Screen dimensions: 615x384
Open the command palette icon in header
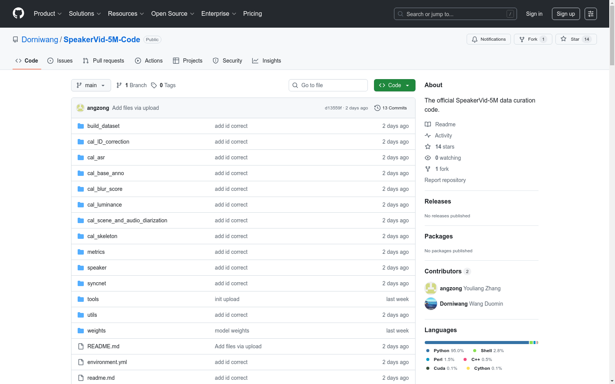[590, 14]
